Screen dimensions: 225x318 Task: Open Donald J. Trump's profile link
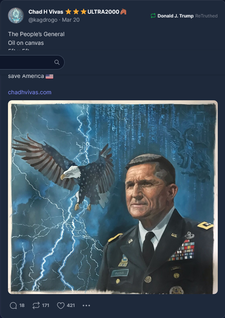[x=176, y=16]
